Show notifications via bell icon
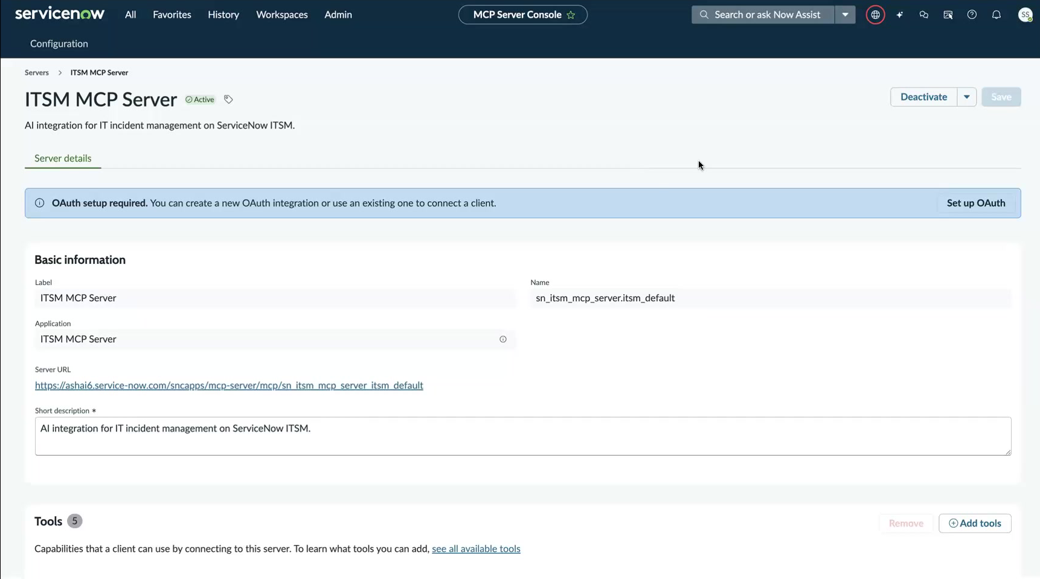 tap(997, 14)
